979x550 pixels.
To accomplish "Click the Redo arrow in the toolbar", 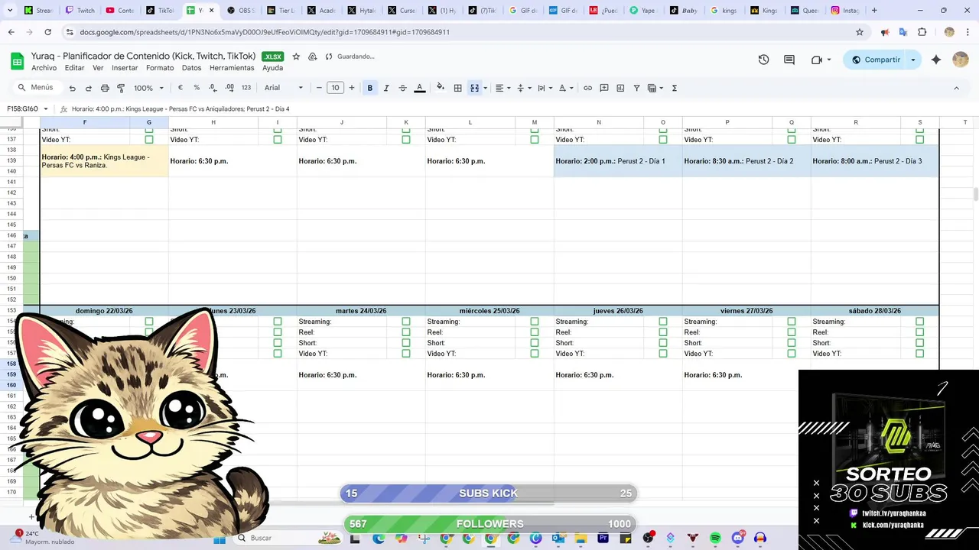I will click(89, 88).
